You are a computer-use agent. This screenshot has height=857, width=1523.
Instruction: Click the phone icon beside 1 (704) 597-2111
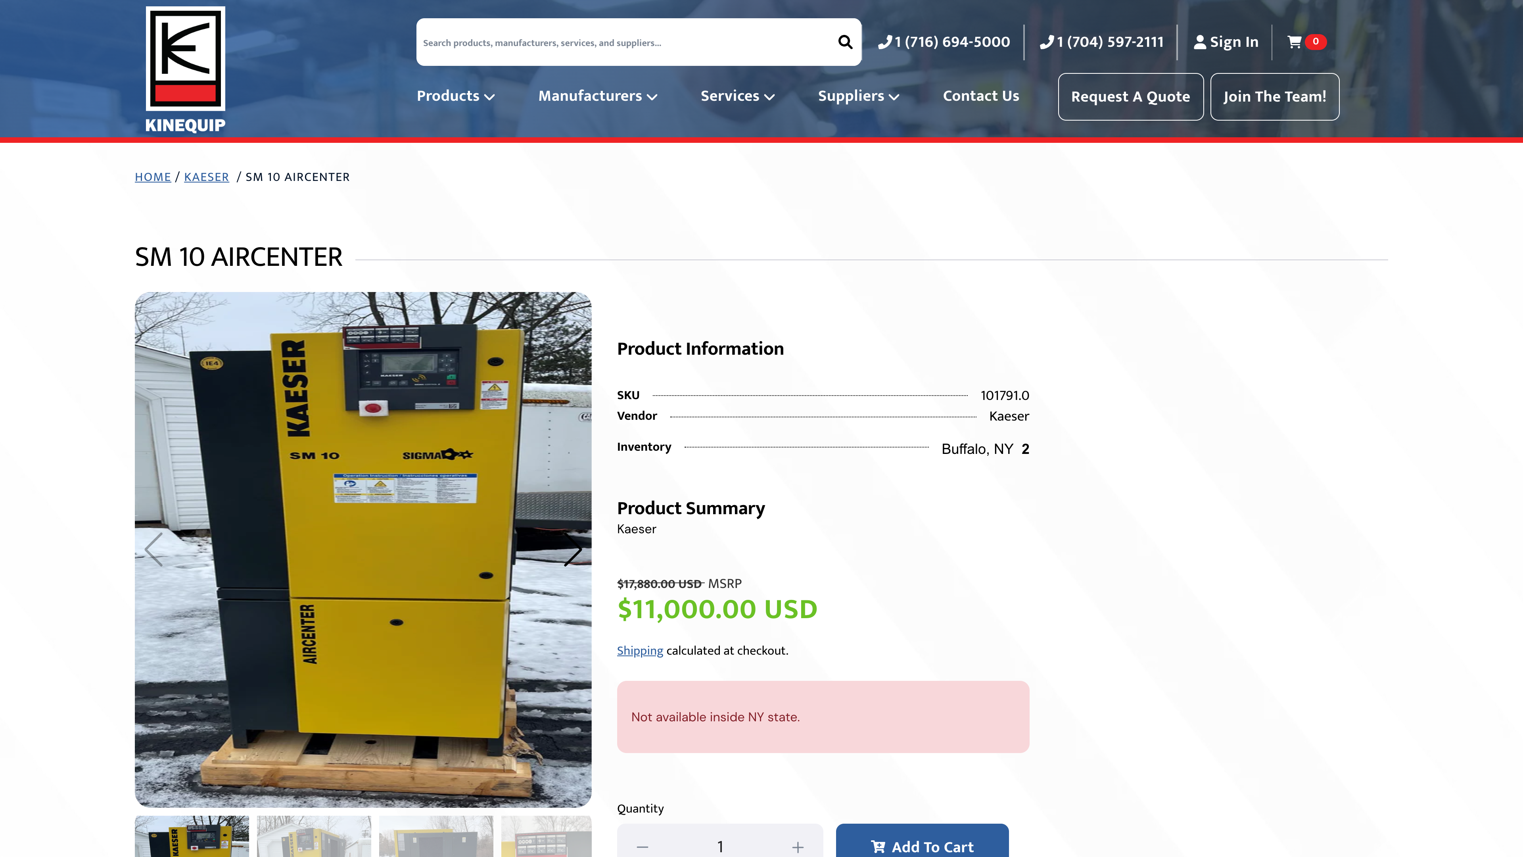point(1046,41)
